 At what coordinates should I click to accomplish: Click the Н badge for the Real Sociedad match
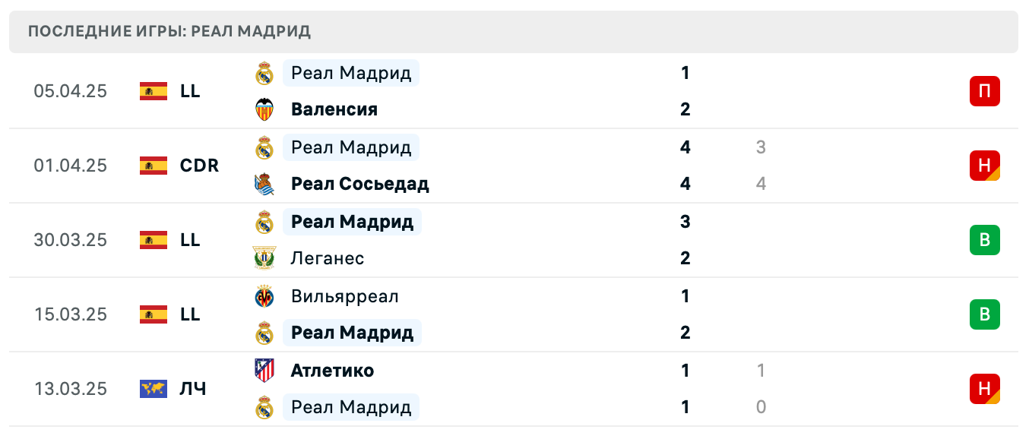click(985, 165)
